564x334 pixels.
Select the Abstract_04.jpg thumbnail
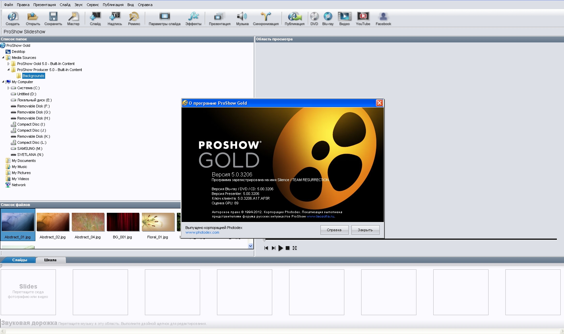88,226
